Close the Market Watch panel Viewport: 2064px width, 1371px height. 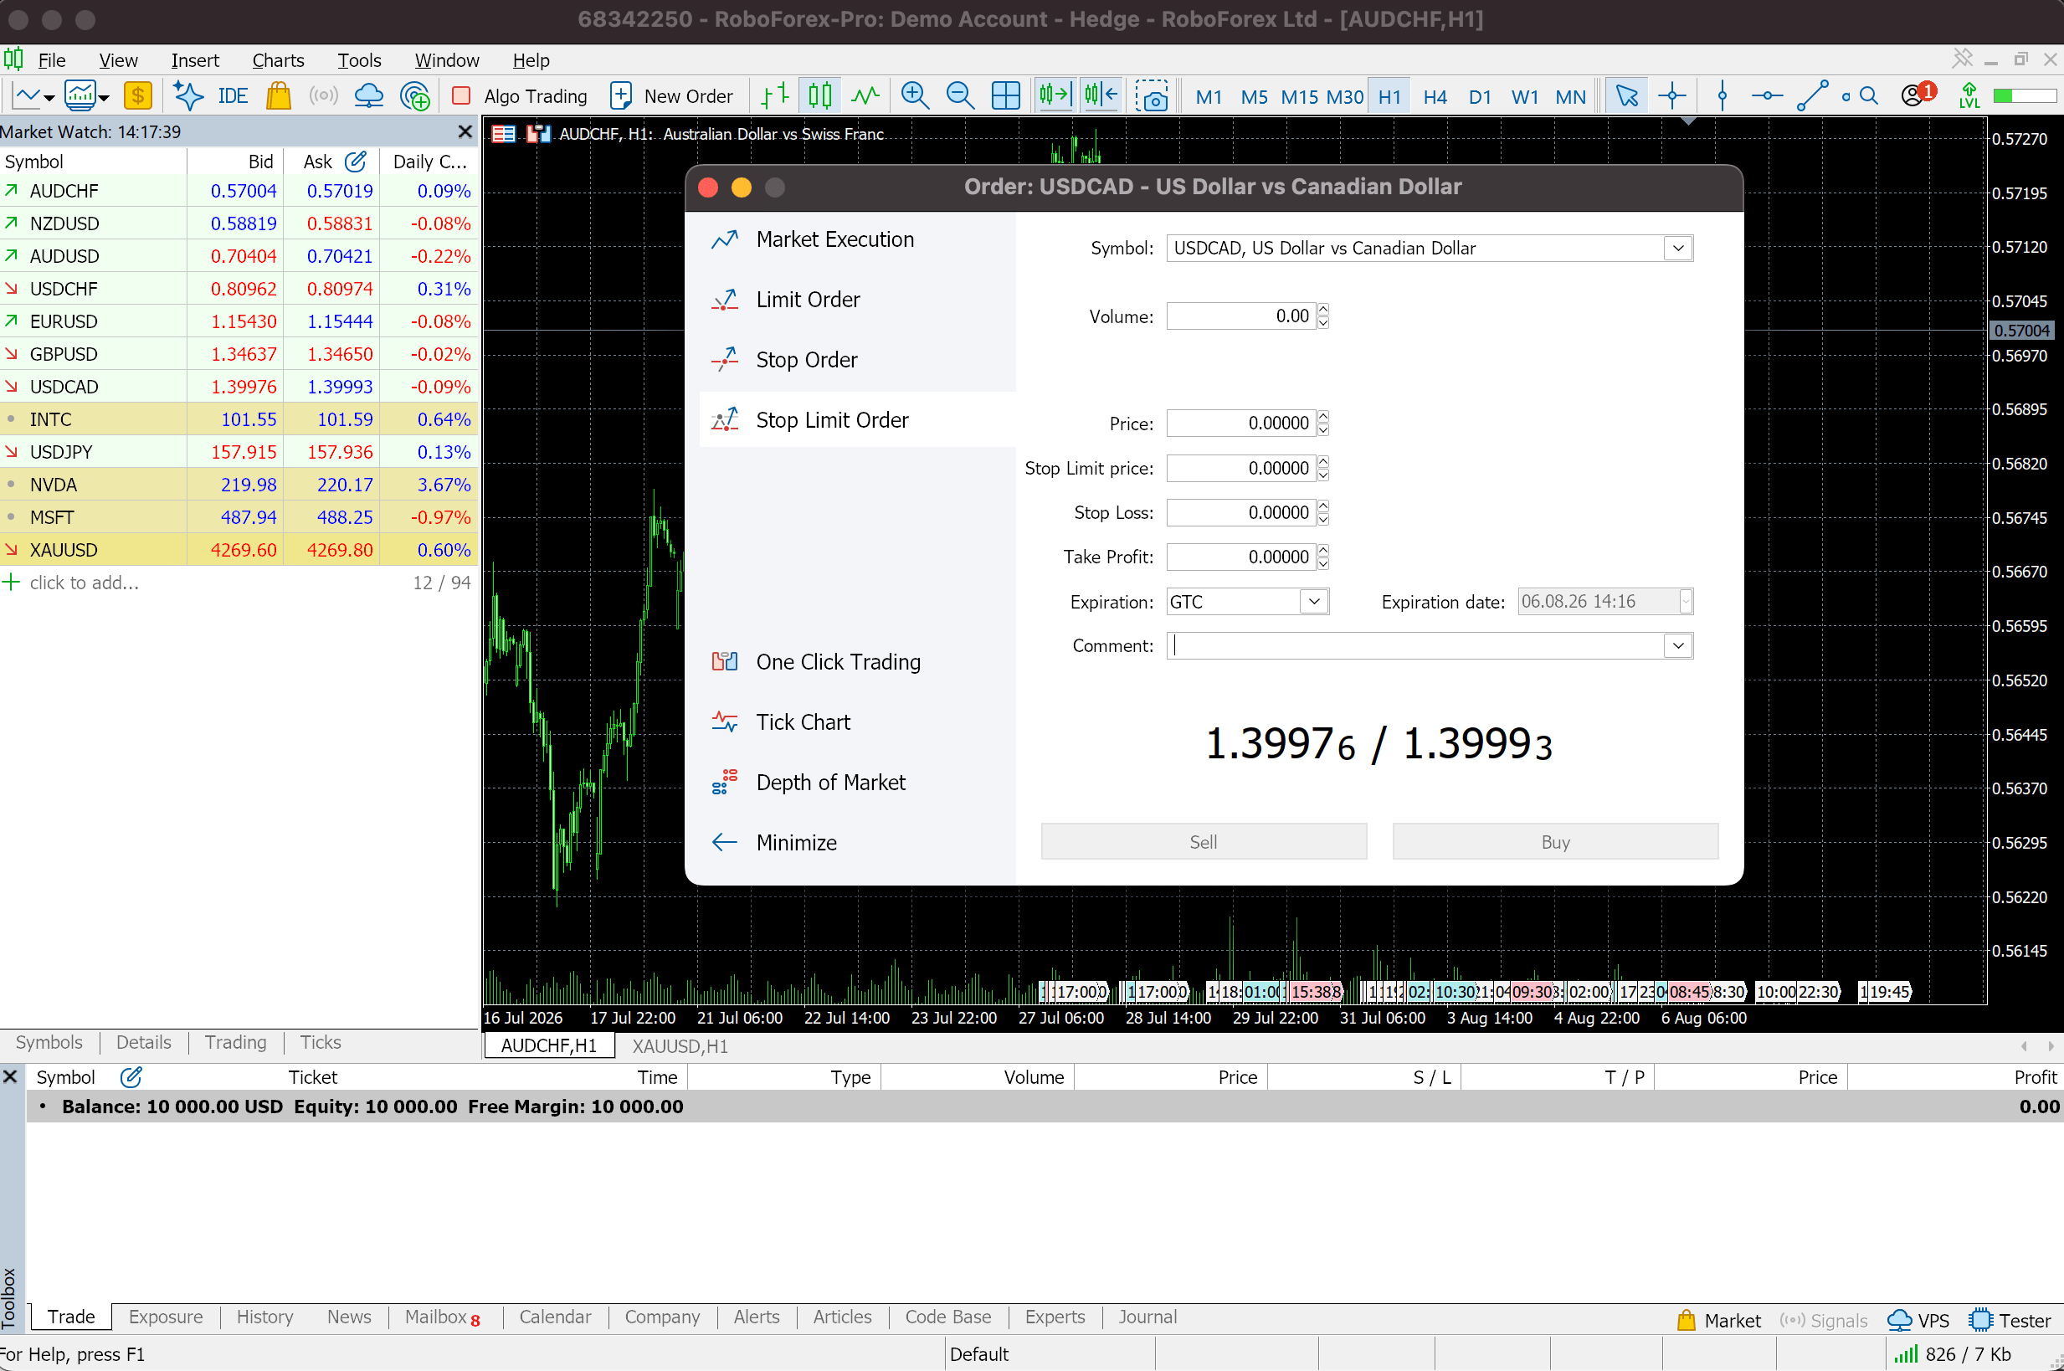pyautogui.click(x=465, y=131)
